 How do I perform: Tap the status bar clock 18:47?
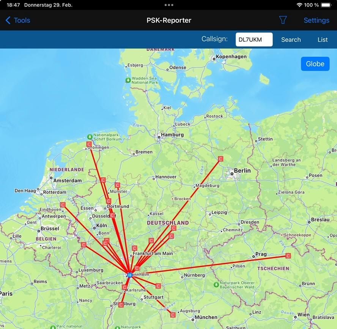(13, 5)
